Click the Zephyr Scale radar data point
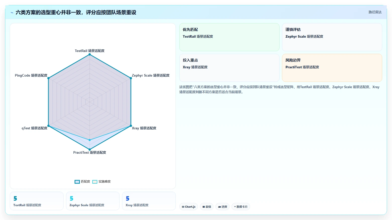392x220 pixels. pos(131,78)
